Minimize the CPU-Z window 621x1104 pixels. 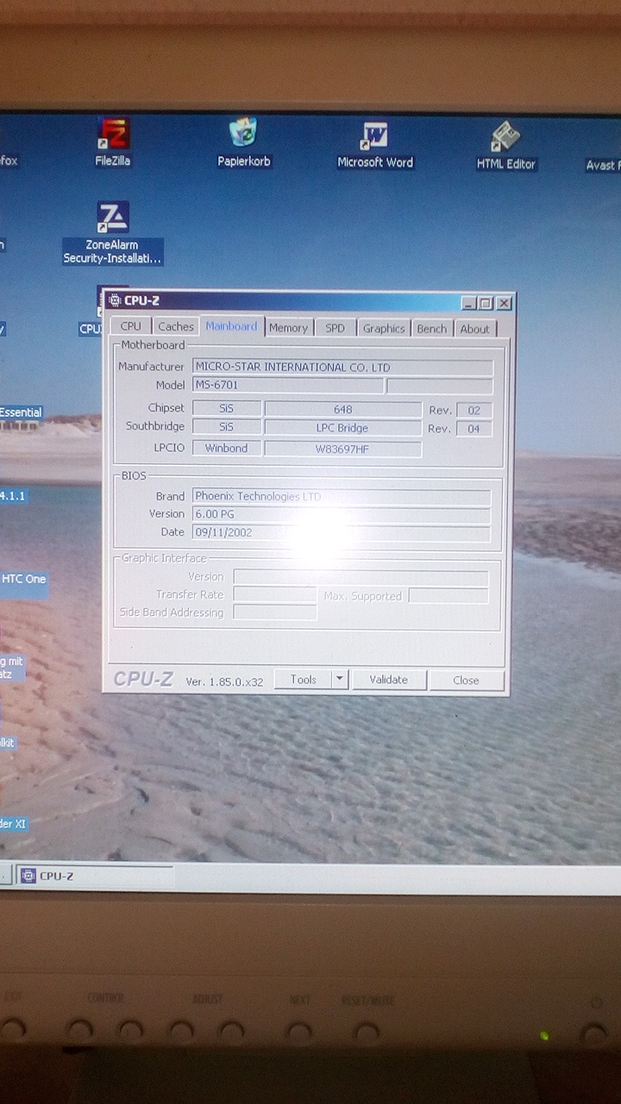pyautogui.click(x=467, y=303)
